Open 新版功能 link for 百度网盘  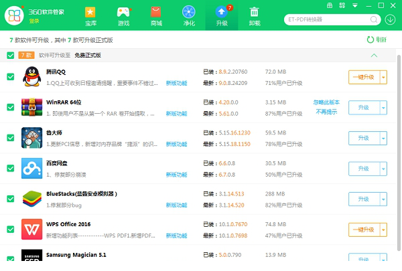(x=176, y=175)
